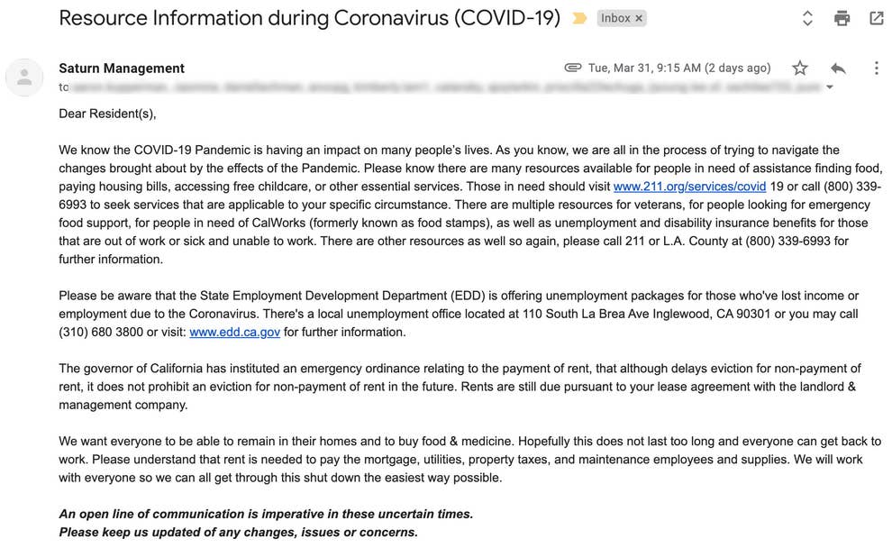The height and width of the screenshot is (557, 892).
Task: Visit the www.edd.ca.gov link
Action: (x=234, y=333)
